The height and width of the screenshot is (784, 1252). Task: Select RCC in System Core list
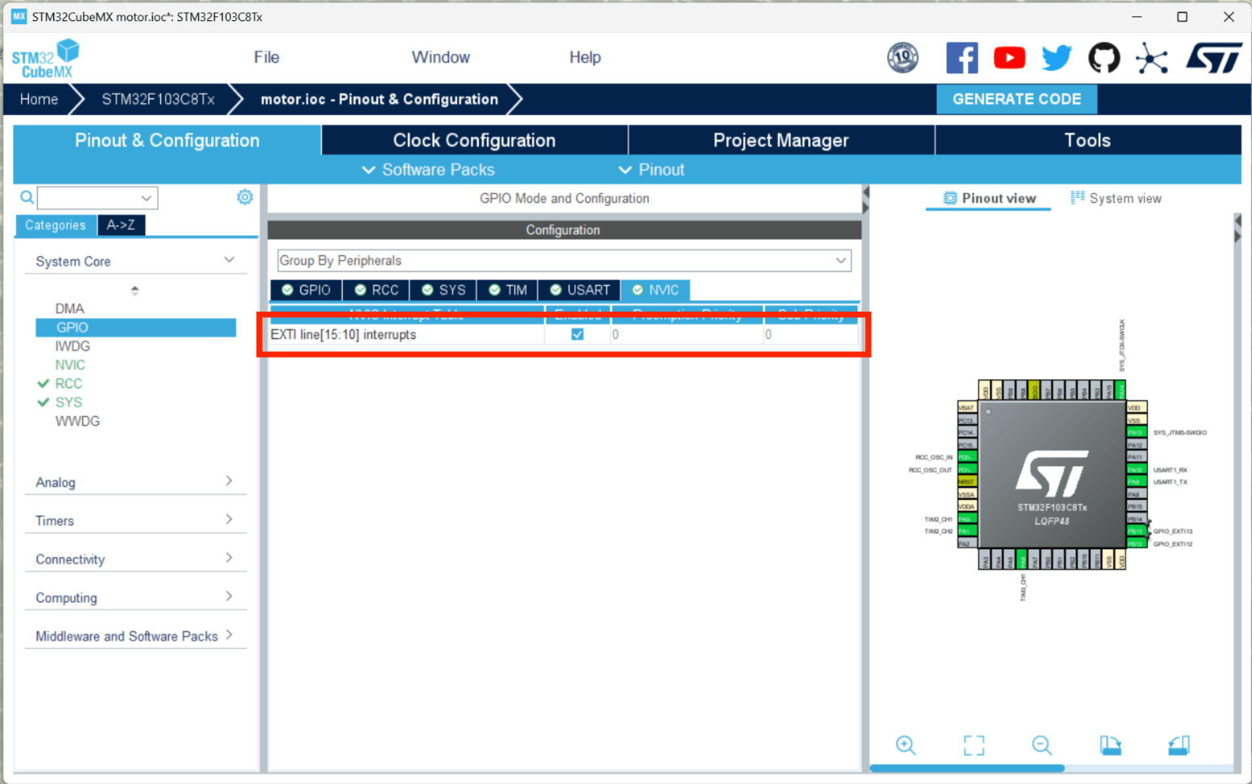pos(68,383)
